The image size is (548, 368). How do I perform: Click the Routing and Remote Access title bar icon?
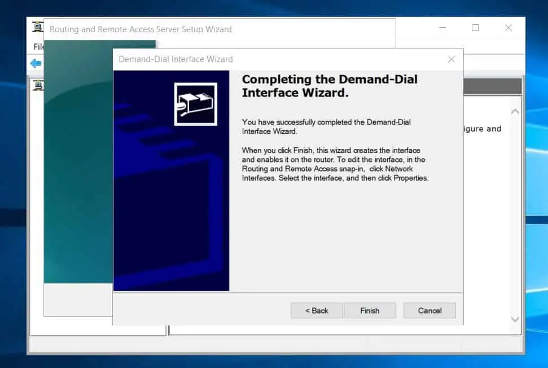[37, 28]
